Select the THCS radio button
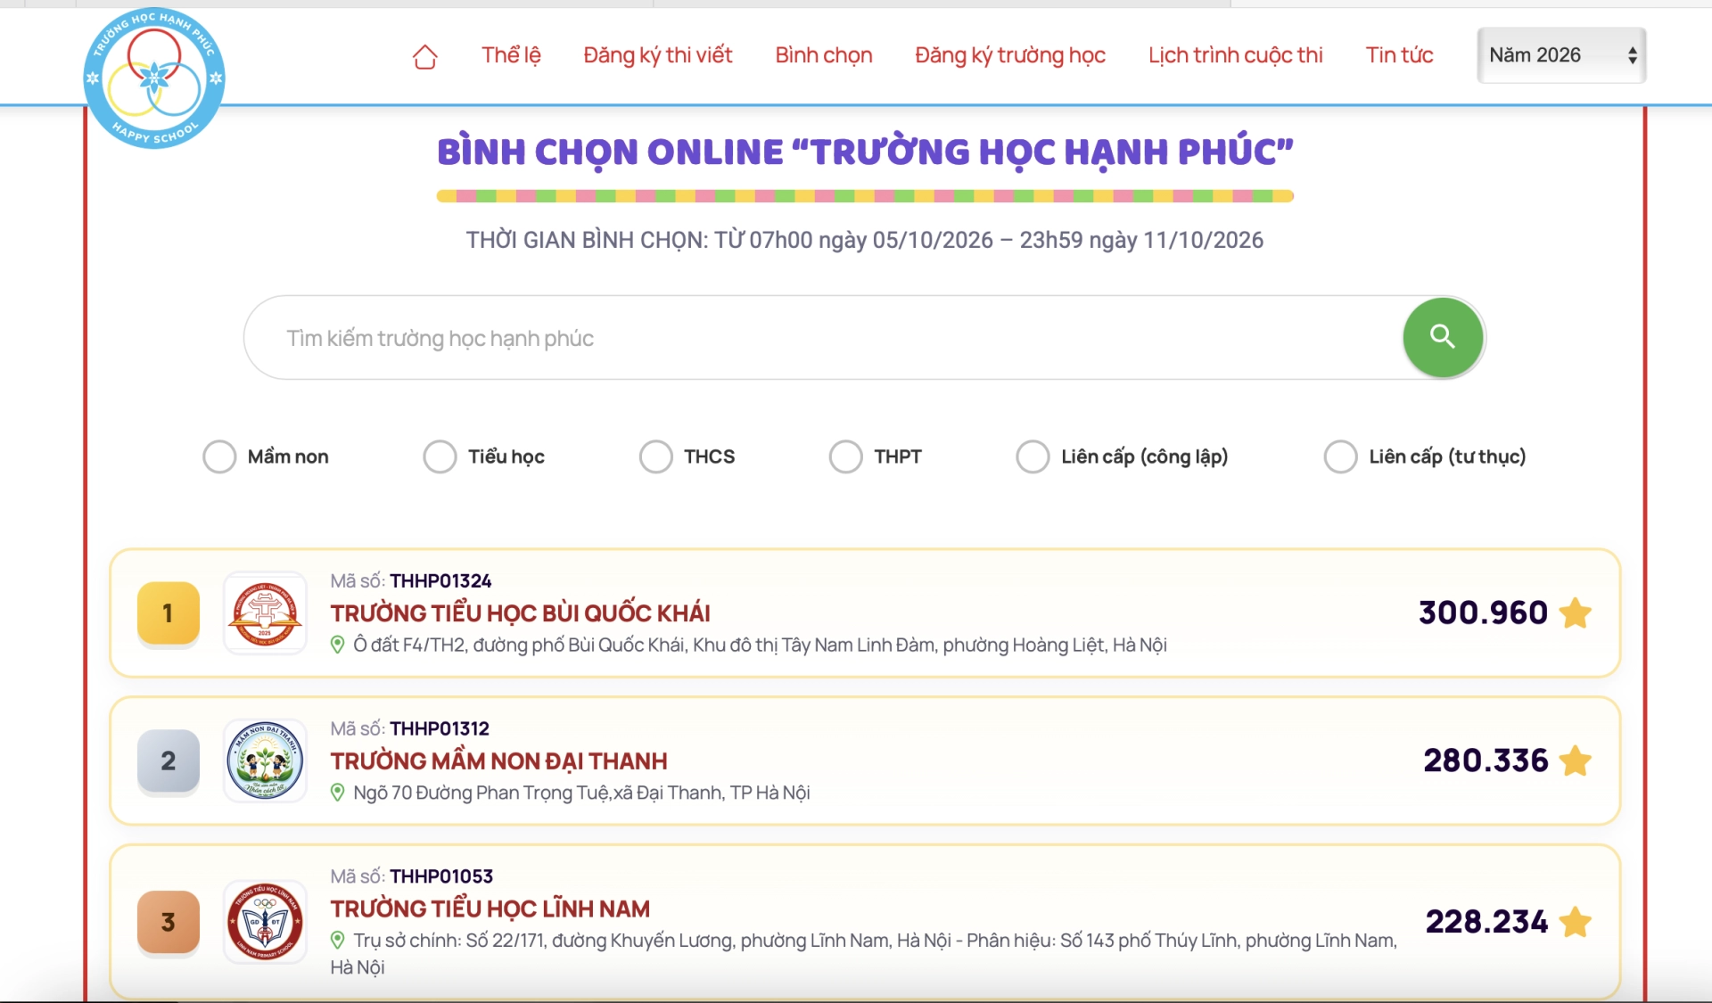 coord(655,456)
